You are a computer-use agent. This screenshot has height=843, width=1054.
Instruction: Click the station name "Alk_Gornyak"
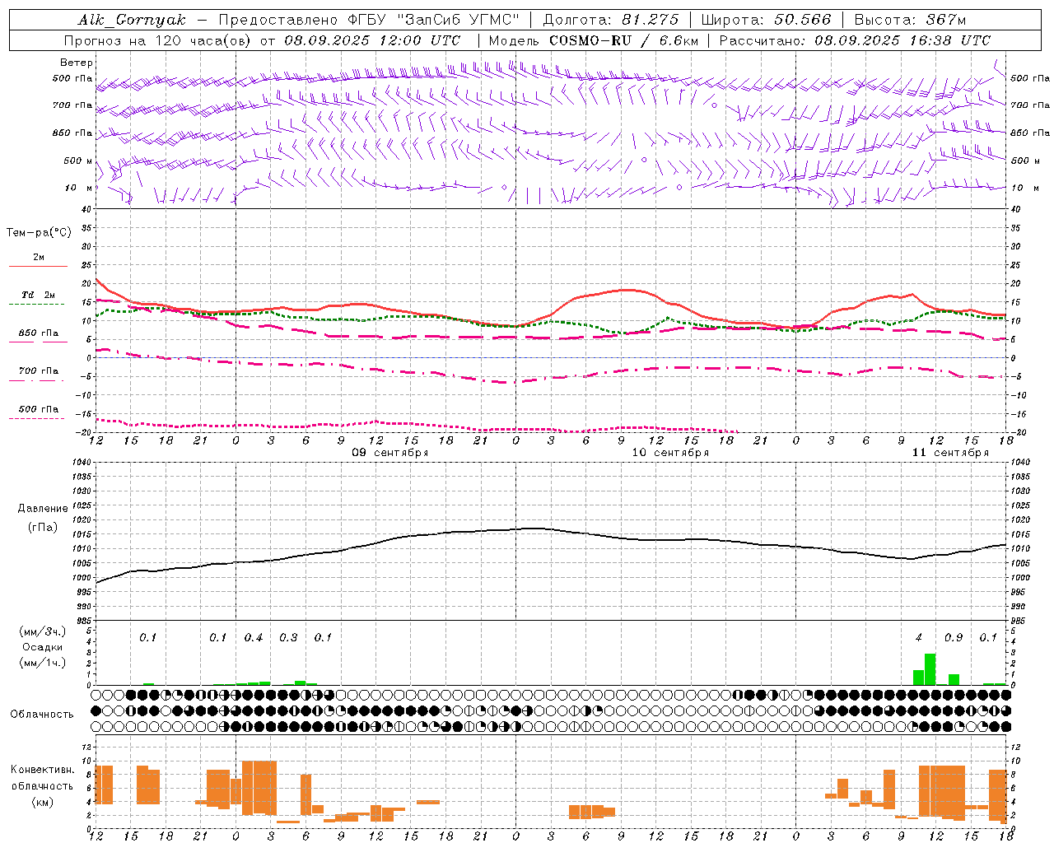tap(132, 20)
